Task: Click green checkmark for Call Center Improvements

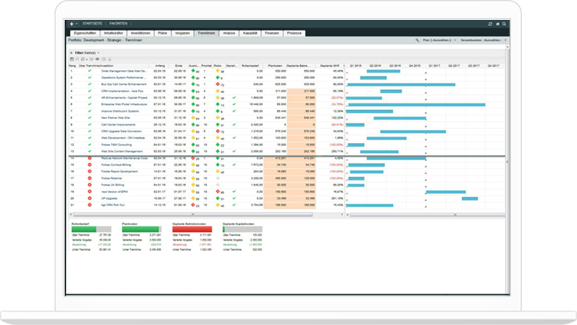Action: (90, 124)
